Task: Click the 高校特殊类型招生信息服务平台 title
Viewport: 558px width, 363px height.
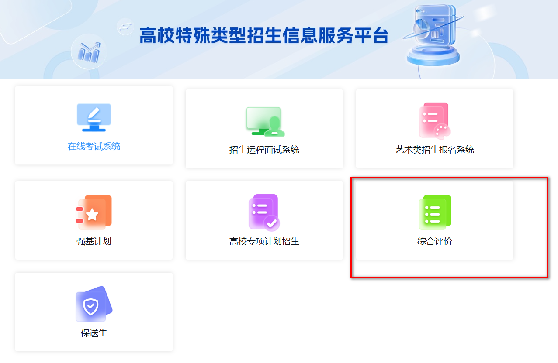Action: (264, 36)
